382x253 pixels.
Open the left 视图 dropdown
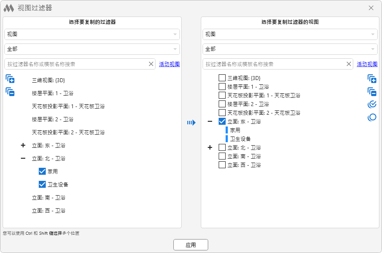coord(92,34)
